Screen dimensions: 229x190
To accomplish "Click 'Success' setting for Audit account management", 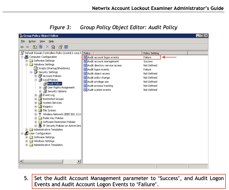I will (x=148, y=61).
